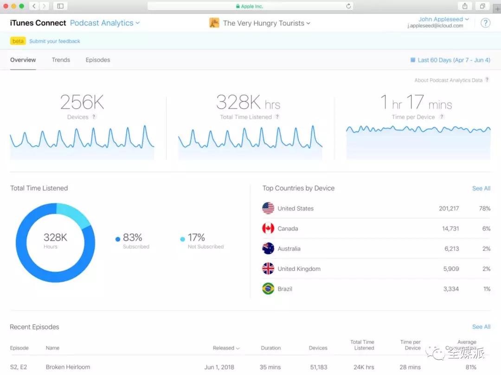Click the 35 mins duration value
Image resolution: width=501 pixels, height=375 pixels.
(270, 367)
